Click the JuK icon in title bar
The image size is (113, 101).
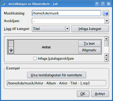4,4
